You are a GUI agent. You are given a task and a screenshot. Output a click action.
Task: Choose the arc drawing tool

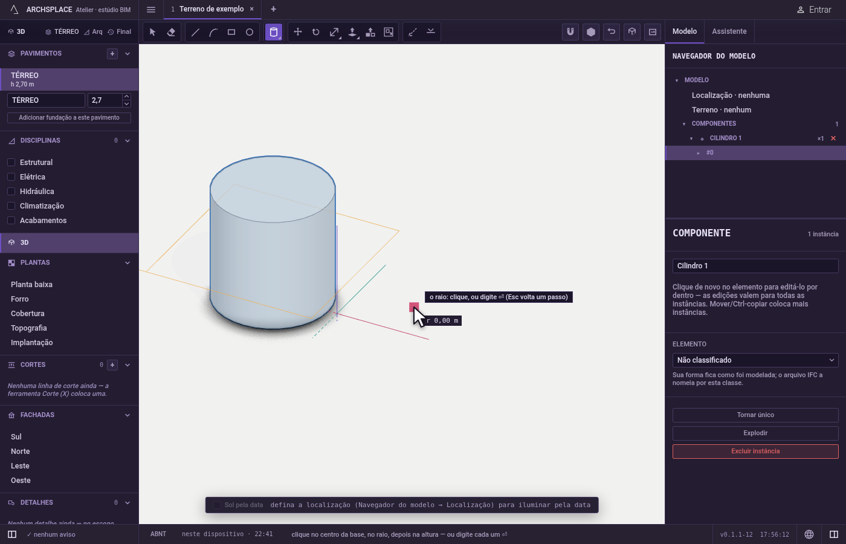coord(213,32)
